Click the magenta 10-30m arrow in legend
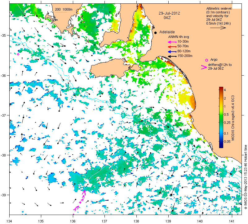Screen dimensions: 248x224 coord(172,42)
